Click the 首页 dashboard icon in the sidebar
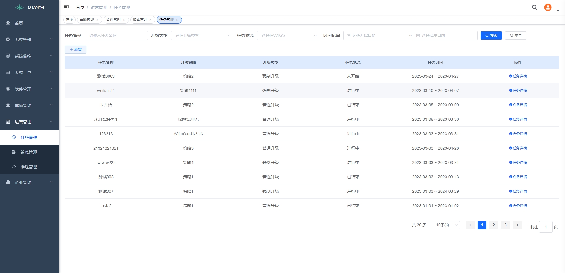 [8, 23]
